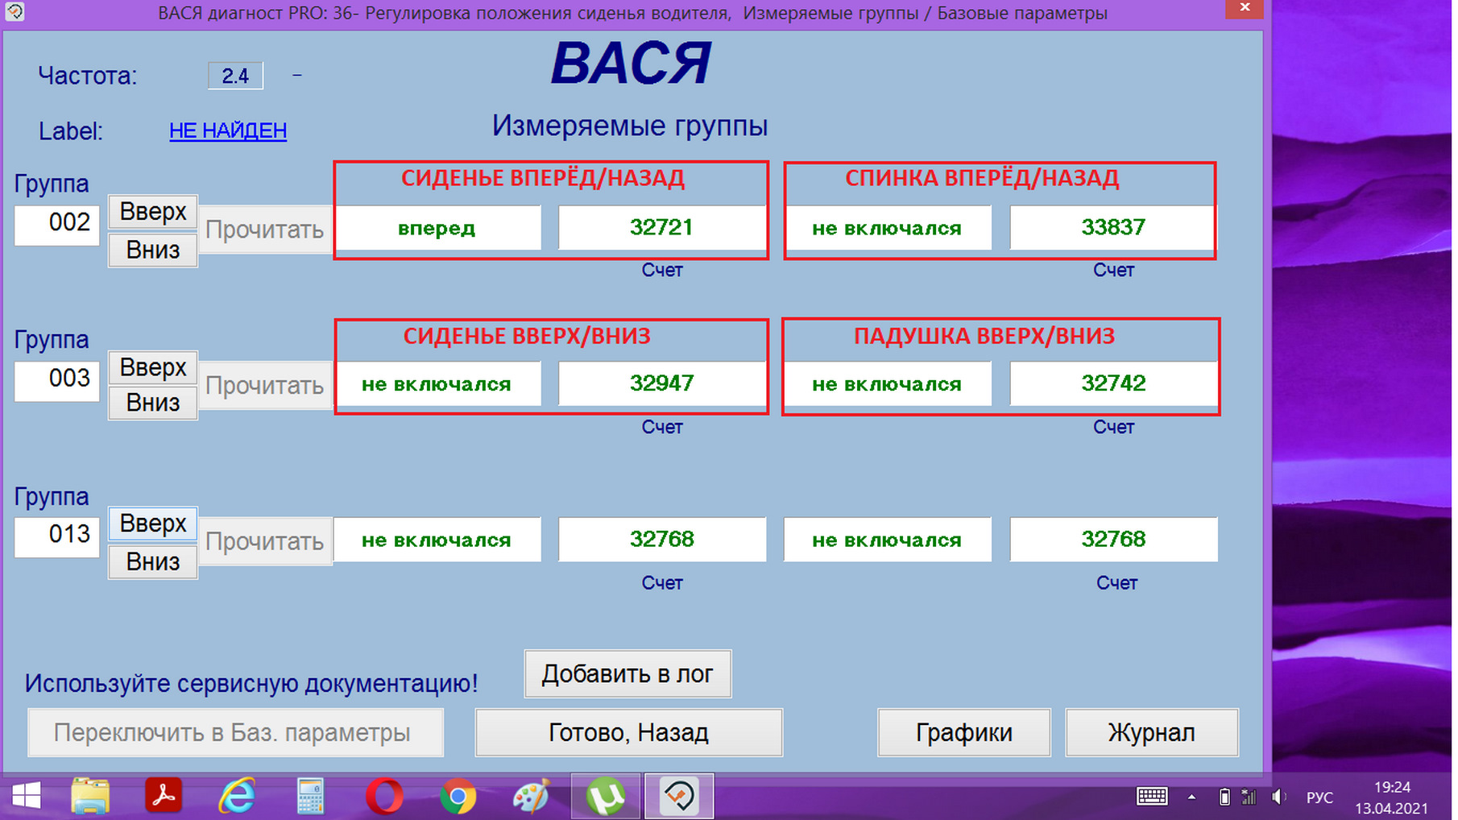Viewport: 1458px width, 820px height.
Task: Switch to the uTorrent taskbar window
Action: (606, 797)
